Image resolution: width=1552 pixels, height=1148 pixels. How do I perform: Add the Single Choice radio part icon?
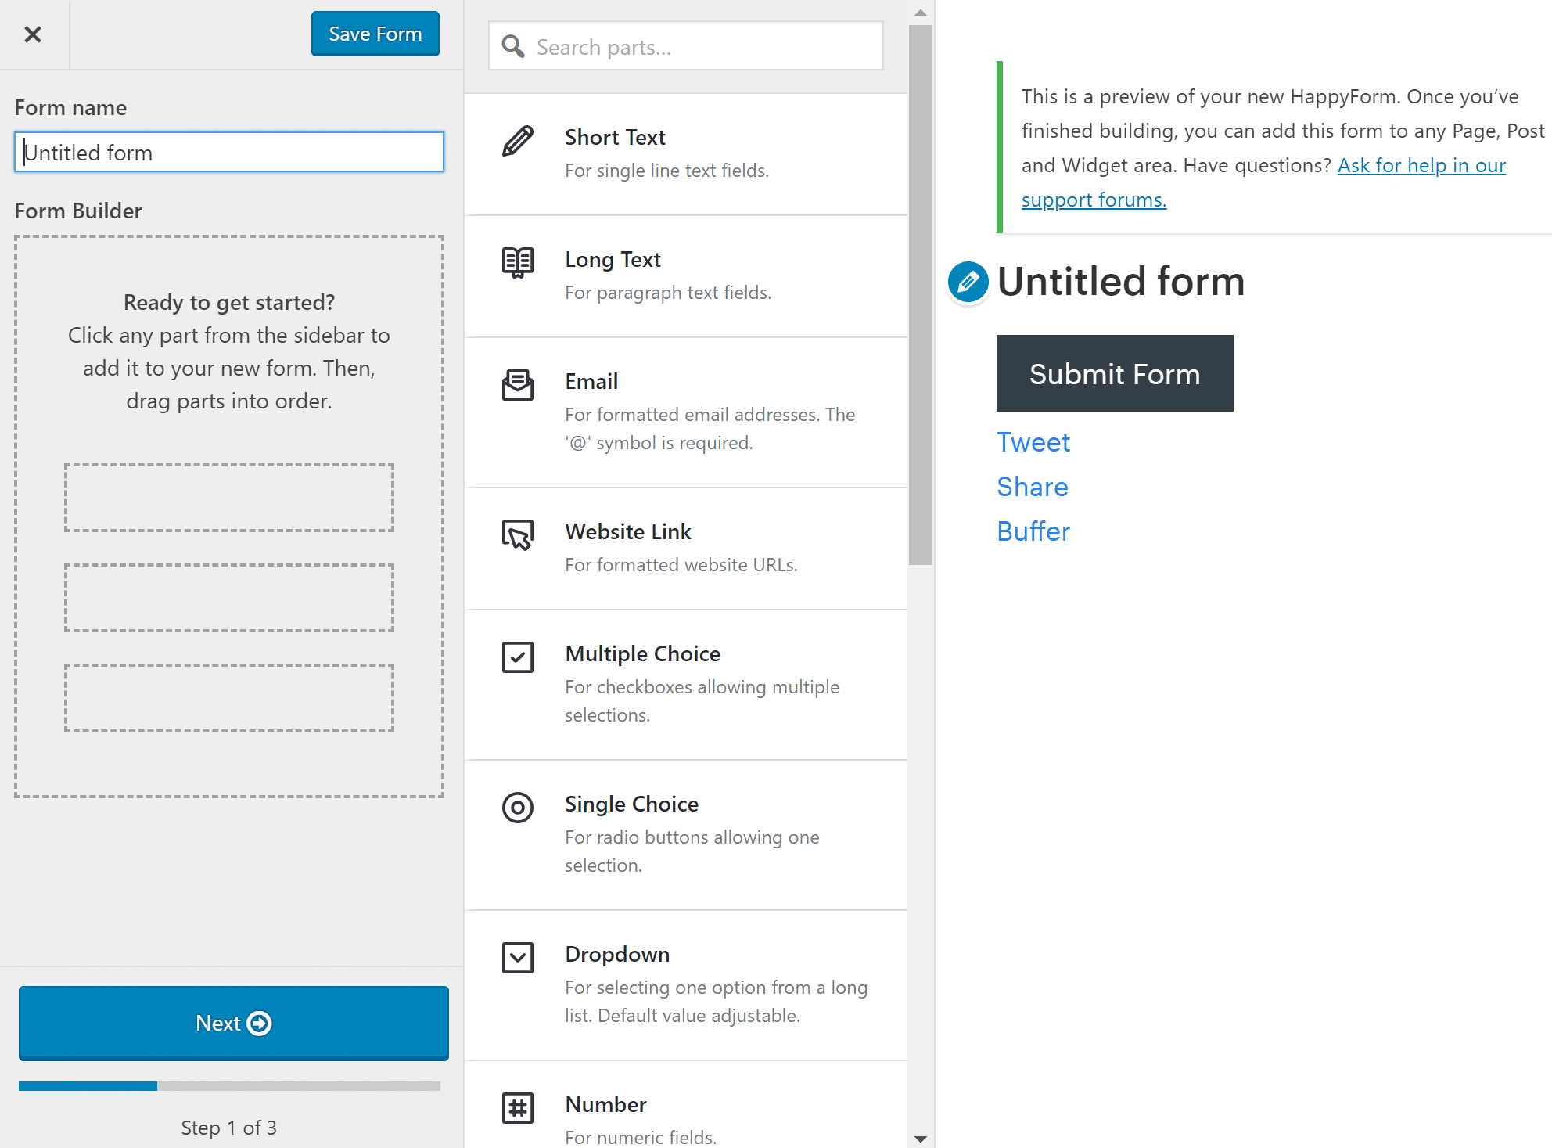point(518,808)
